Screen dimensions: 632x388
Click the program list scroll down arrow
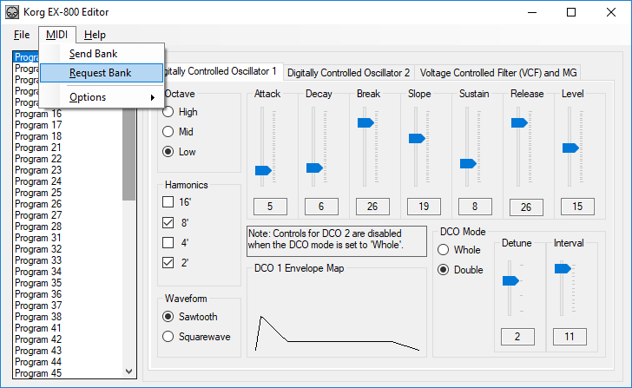click(x=129, y=372)
